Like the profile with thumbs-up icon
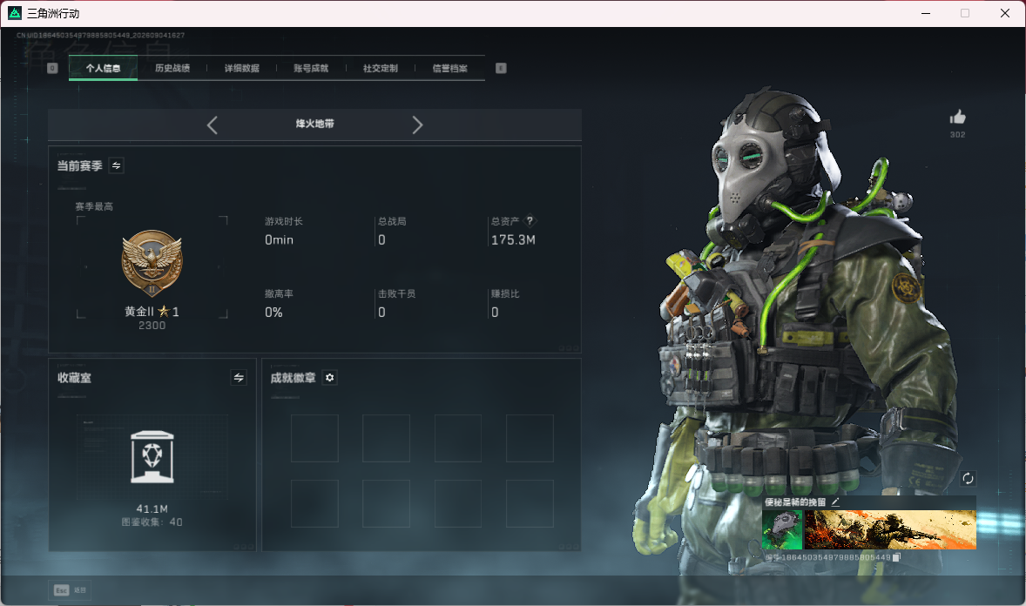The width and height of the screenshot is (1026, 606). click(957, 118)
